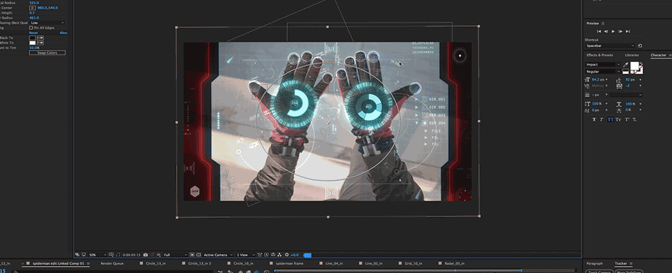Click the Center point picker crosshair icon
This screenshot has height=273, width=672.
pos(33,8)
